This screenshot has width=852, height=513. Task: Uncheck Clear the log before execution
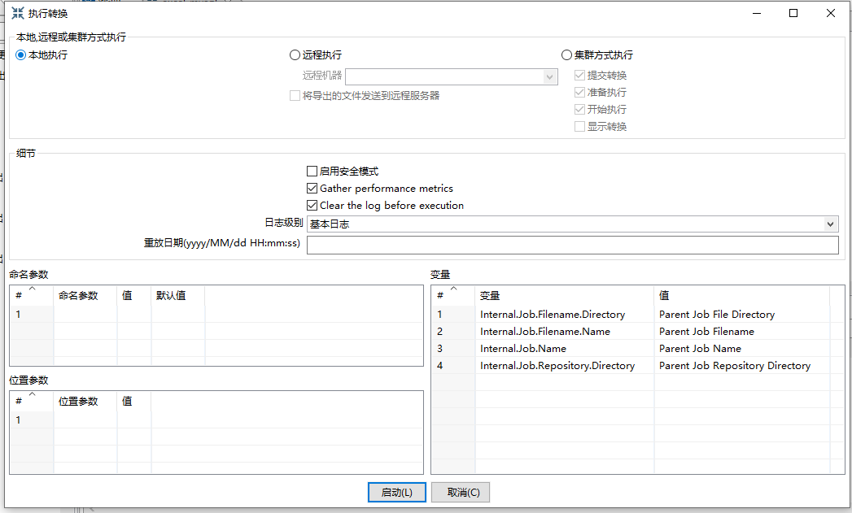[312, 205]
